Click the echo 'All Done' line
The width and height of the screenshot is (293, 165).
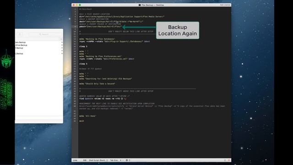tap(87, 116)
